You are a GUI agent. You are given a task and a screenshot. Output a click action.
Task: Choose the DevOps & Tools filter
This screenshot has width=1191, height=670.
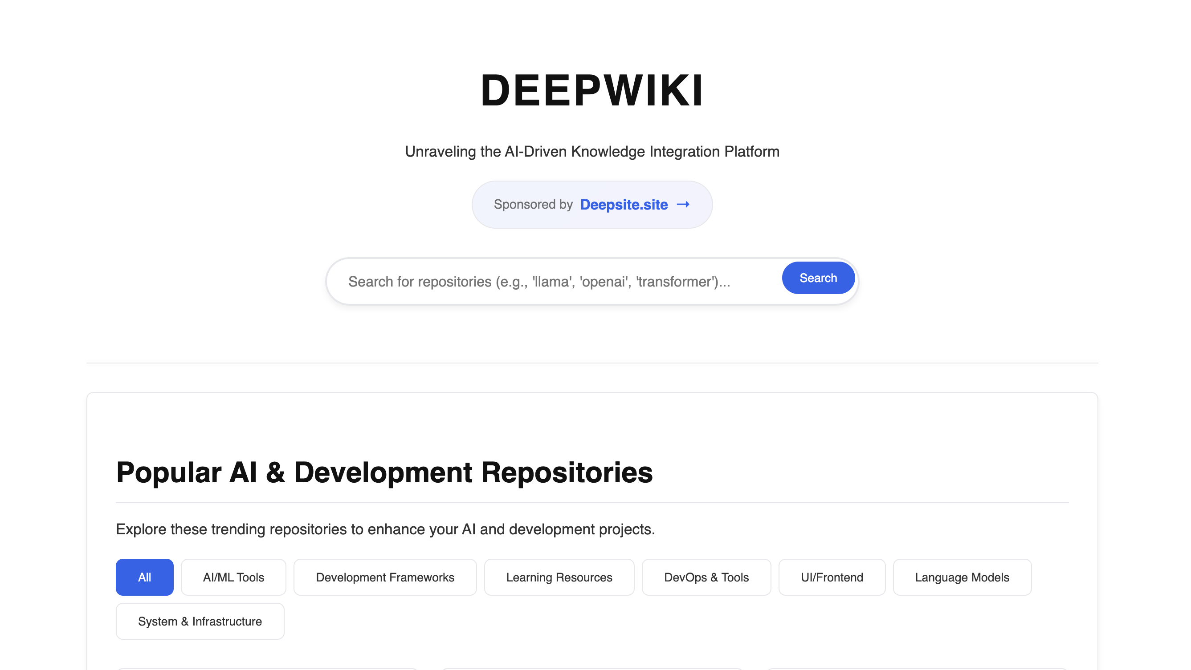click(x=706, y=577)
